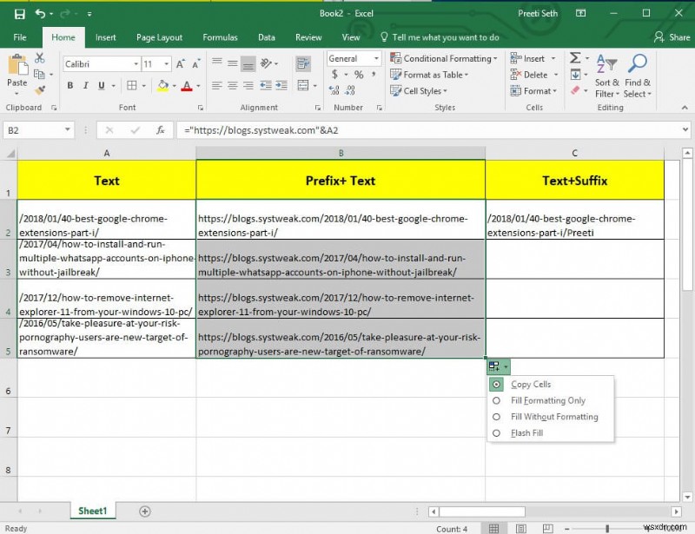Click the Merge & Center icon

303,84
